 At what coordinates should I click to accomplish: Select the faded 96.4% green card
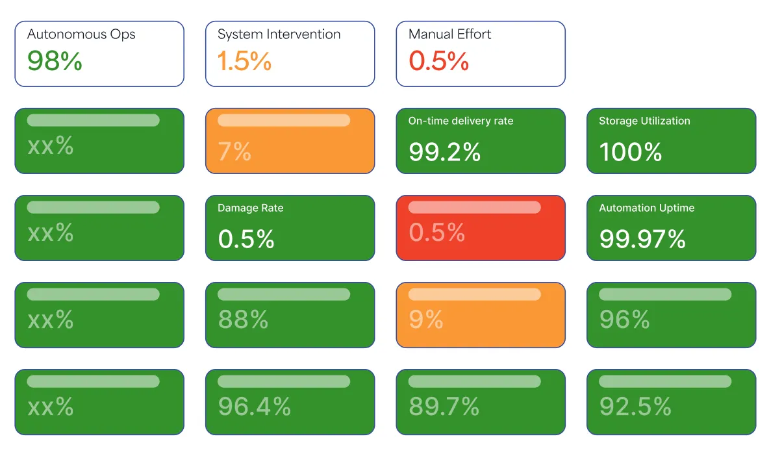(x=290, y=402)
